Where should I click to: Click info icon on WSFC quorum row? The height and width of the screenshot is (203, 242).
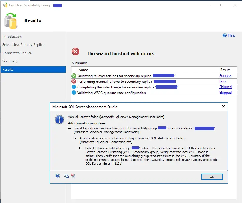tap(74, 93)
